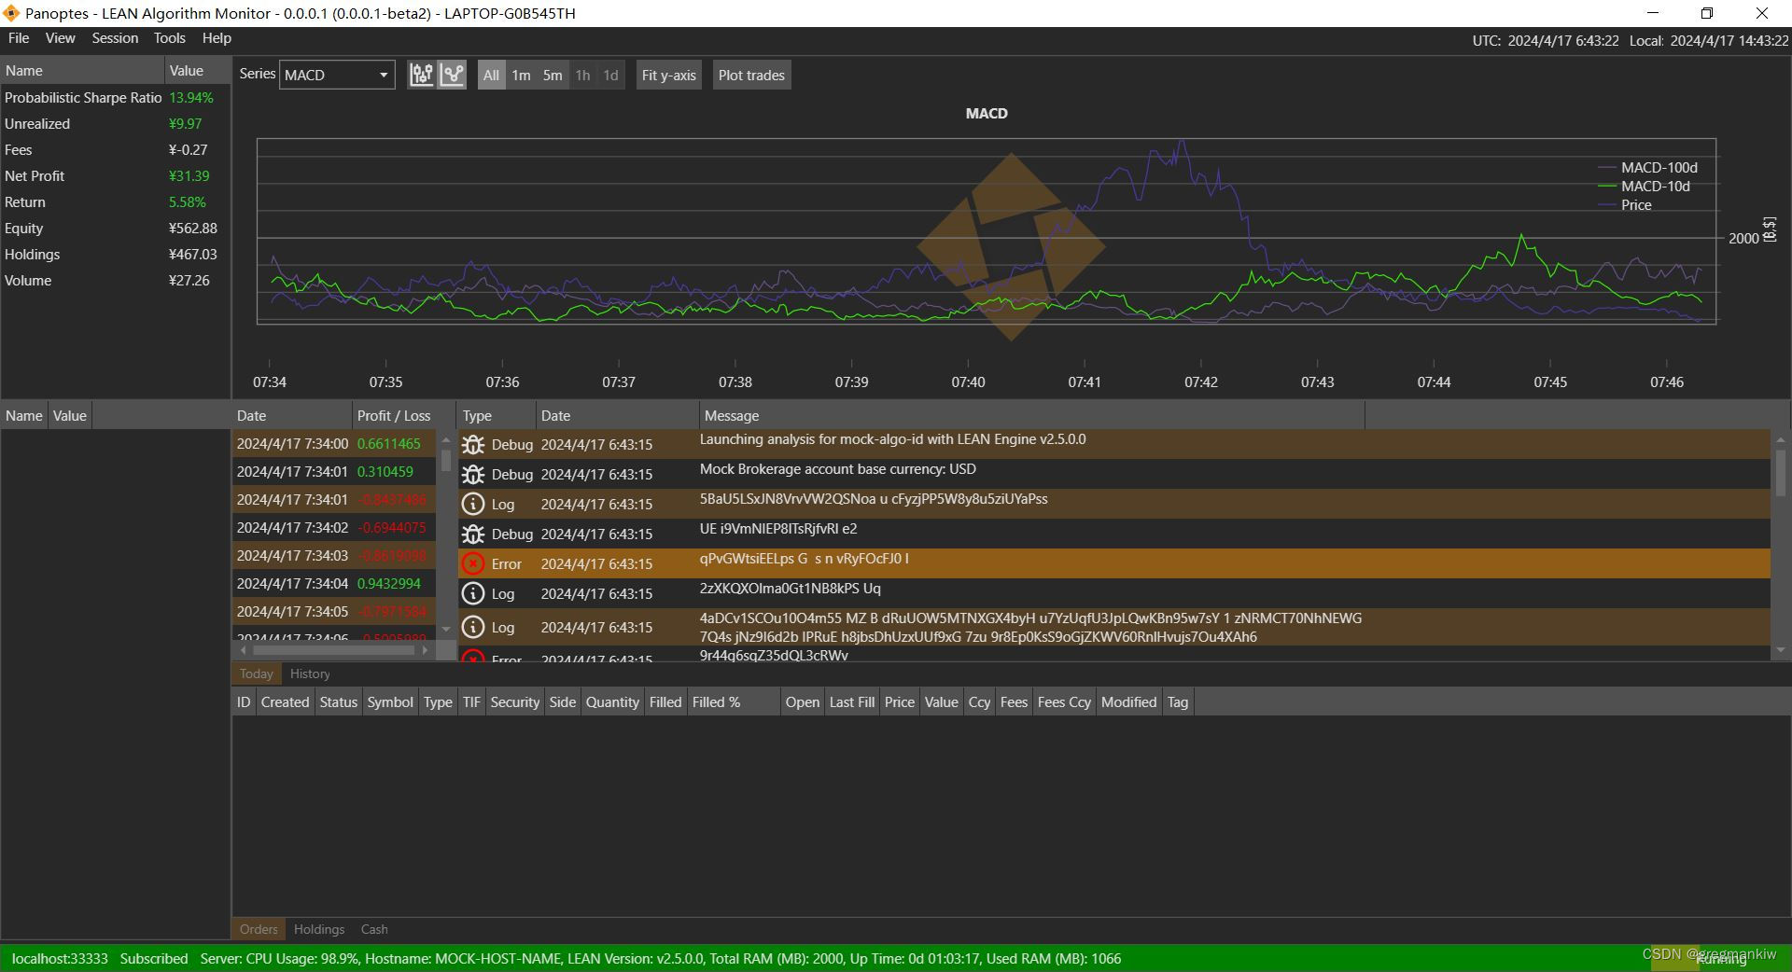Open the Series MACD dropdown
This screenshot has height=972, width=1792.
(337, 75)
